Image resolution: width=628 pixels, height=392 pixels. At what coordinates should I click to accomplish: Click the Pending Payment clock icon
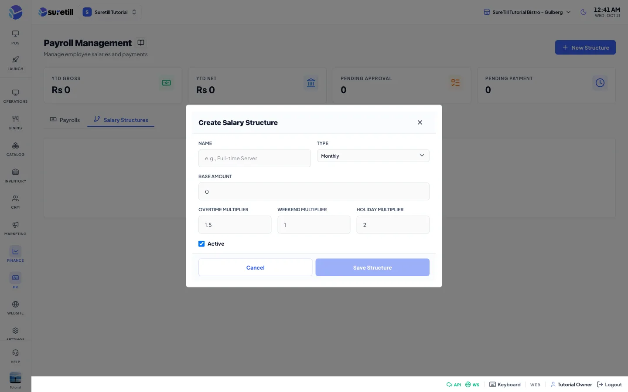[x=600, y=83]
